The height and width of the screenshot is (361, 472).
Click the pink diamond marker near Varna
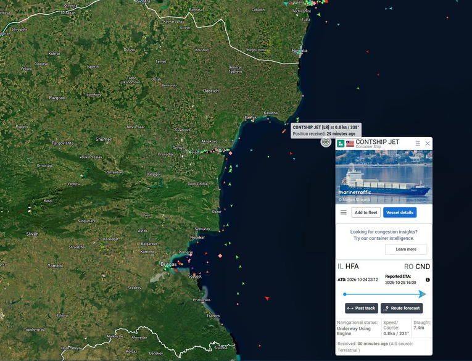coord(230,153)
